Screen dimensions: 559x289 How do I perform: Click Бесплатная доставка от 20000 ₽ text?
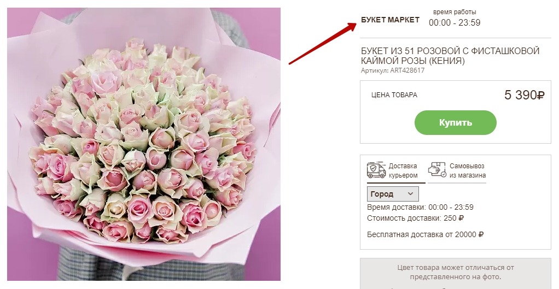(426, 234)
